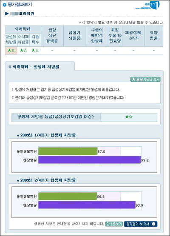This screenshot has width=170, height=236.
Task: Click the green 56.5 bar in 2/4분기 chart
Action: click(x=68, y=196)
